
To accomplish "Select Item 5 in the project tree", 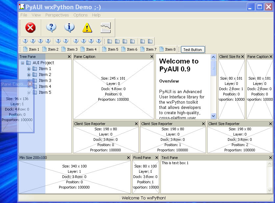I will coord(45,92).
